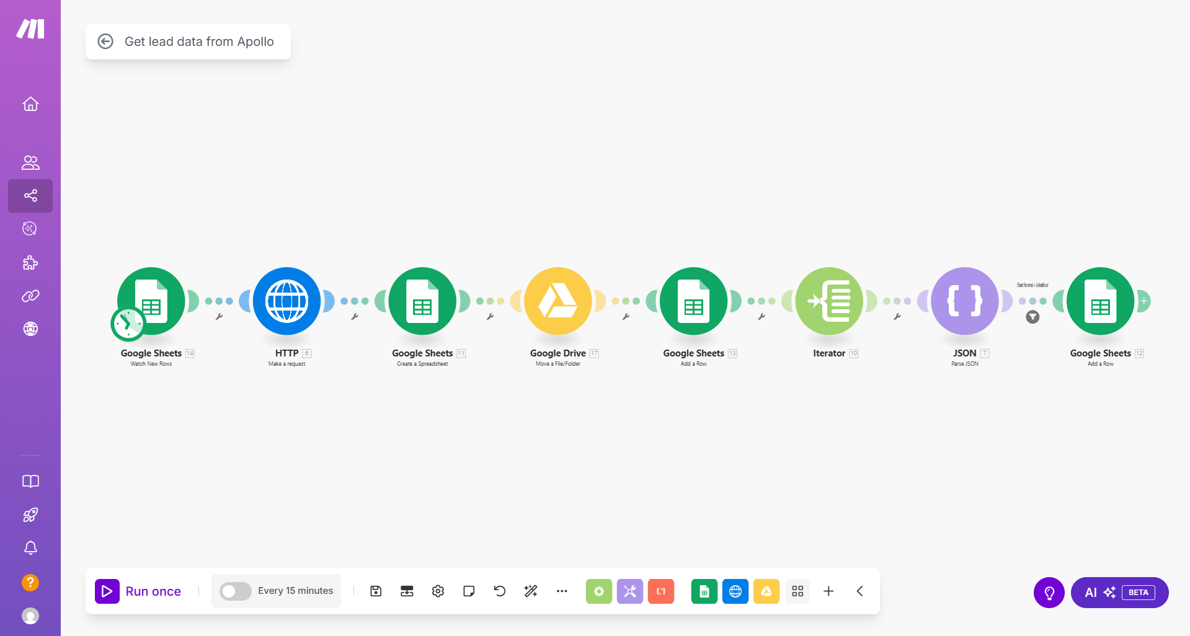Screen dimensions: 1190x636
Task: Click wrench on route after Google Drive
Action: point(626,317)
